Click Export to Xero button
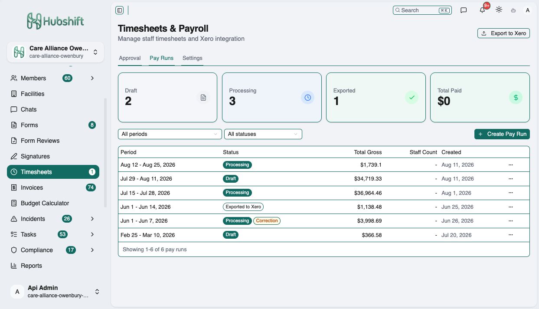 pyautogui.click(x=503, y=33)
